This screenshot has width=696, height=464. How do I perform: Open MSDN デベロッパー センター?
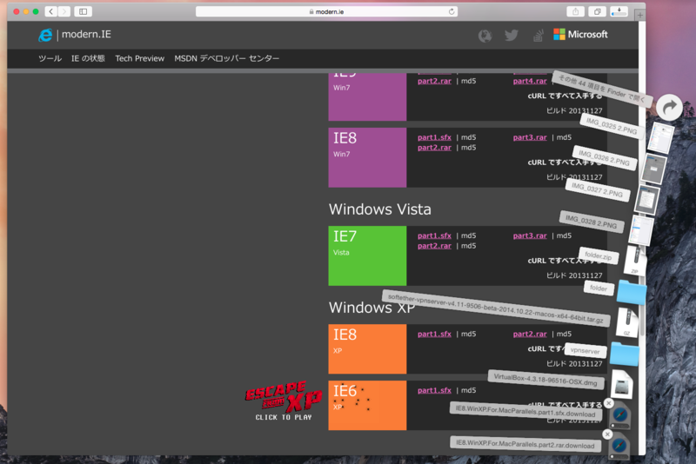coord(227,58)
